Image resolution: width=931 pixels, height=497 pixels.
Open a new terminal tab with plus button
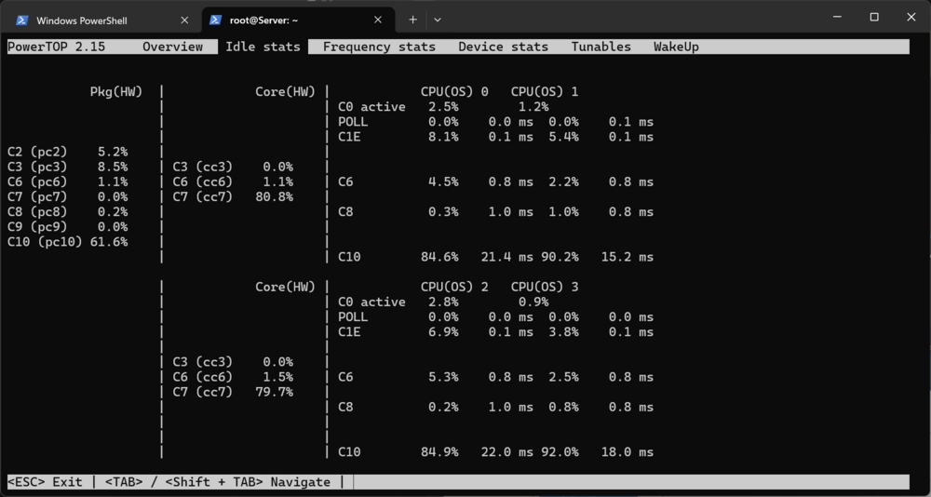click(412, 20)
